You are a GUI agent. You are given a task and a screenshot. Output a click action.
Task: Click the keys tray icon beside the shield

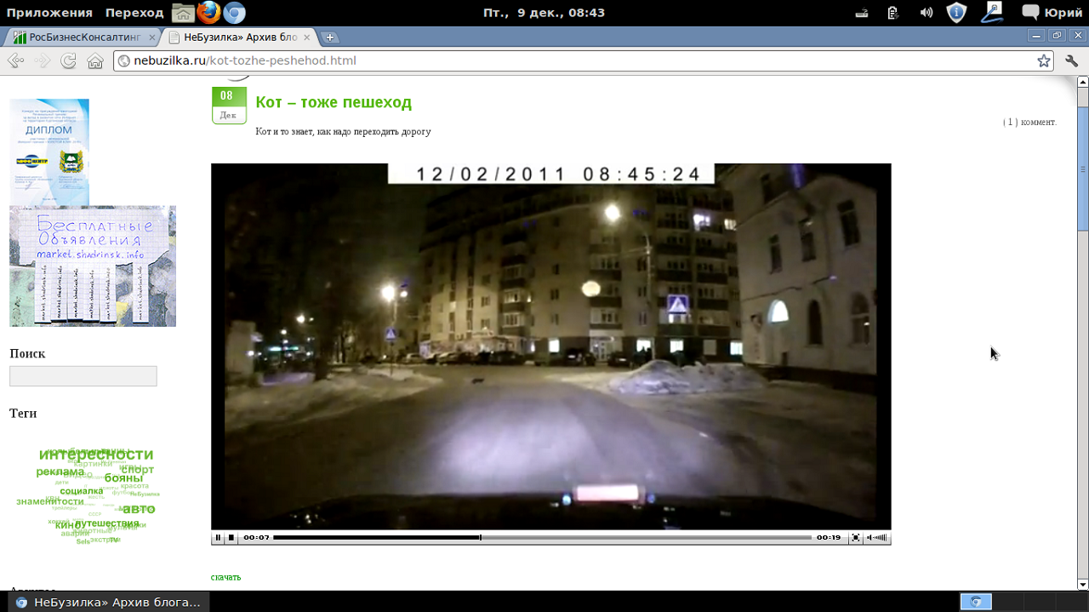(x=993, y=12)
